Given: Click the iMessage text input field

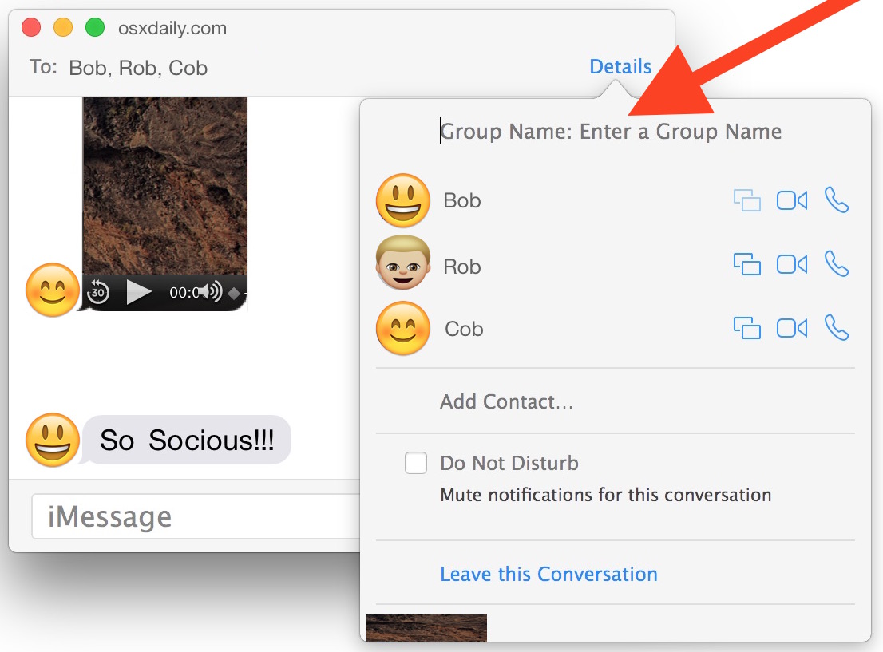Looking at the screenshot, I should point(196,516).
